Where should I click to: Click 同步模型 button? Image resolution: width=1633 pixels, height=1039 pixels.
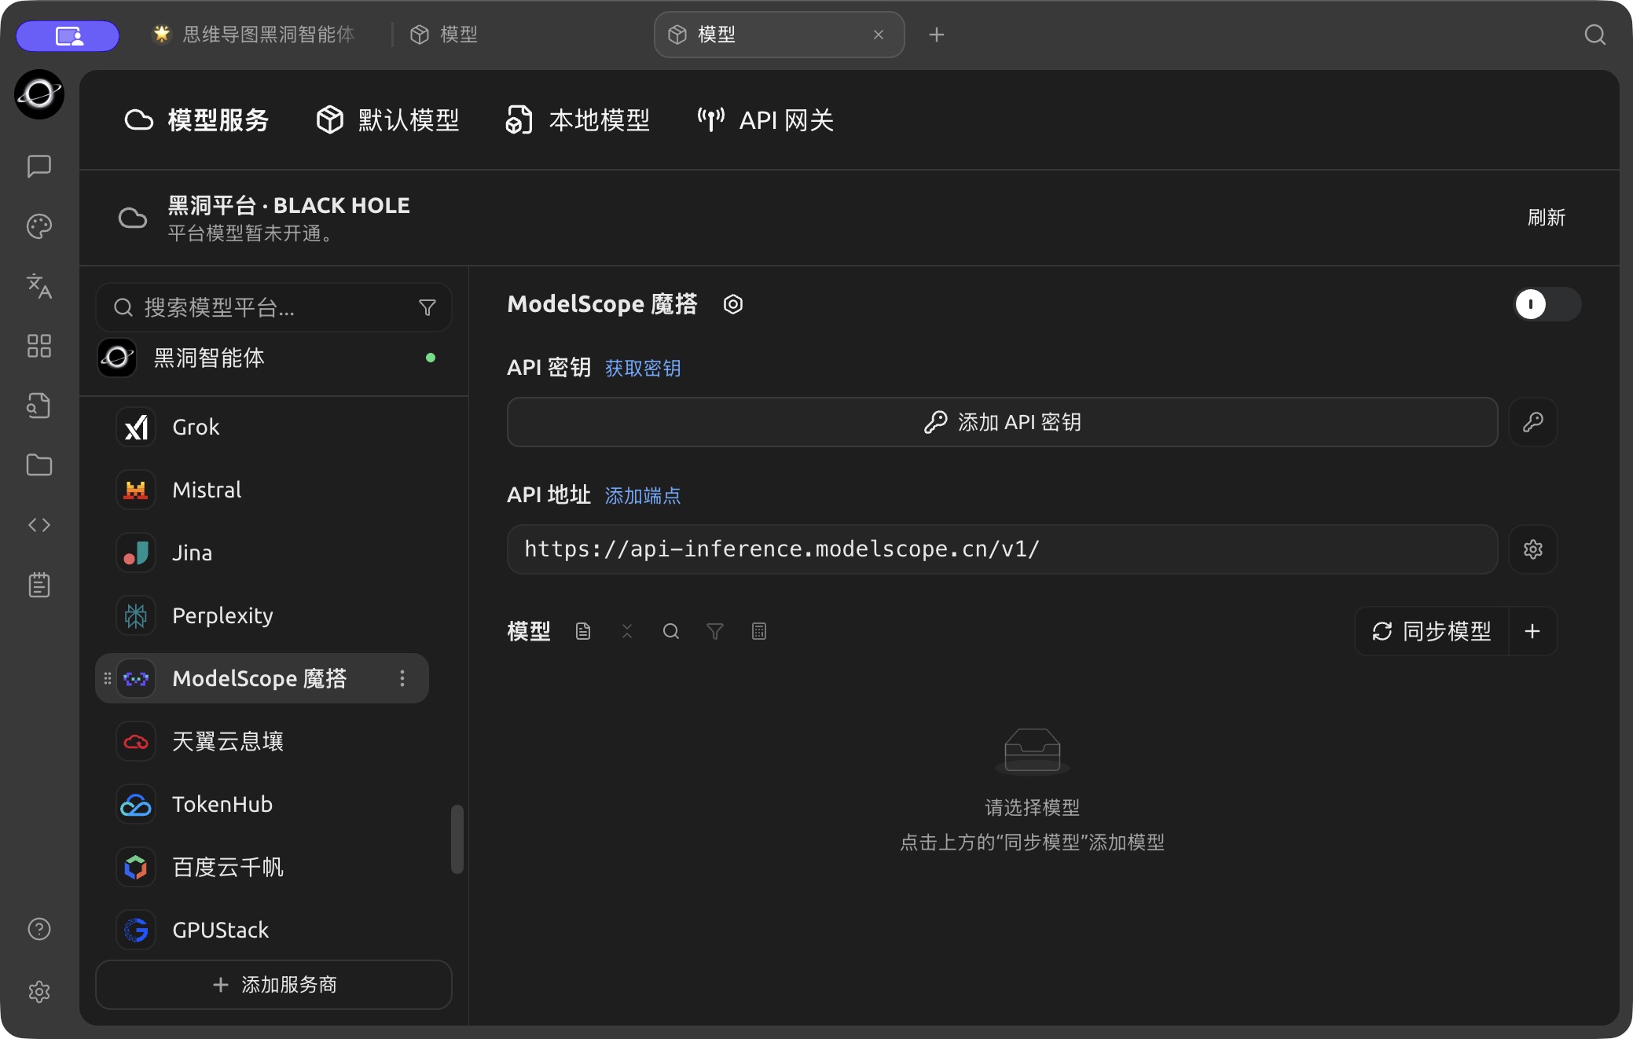1432,631
